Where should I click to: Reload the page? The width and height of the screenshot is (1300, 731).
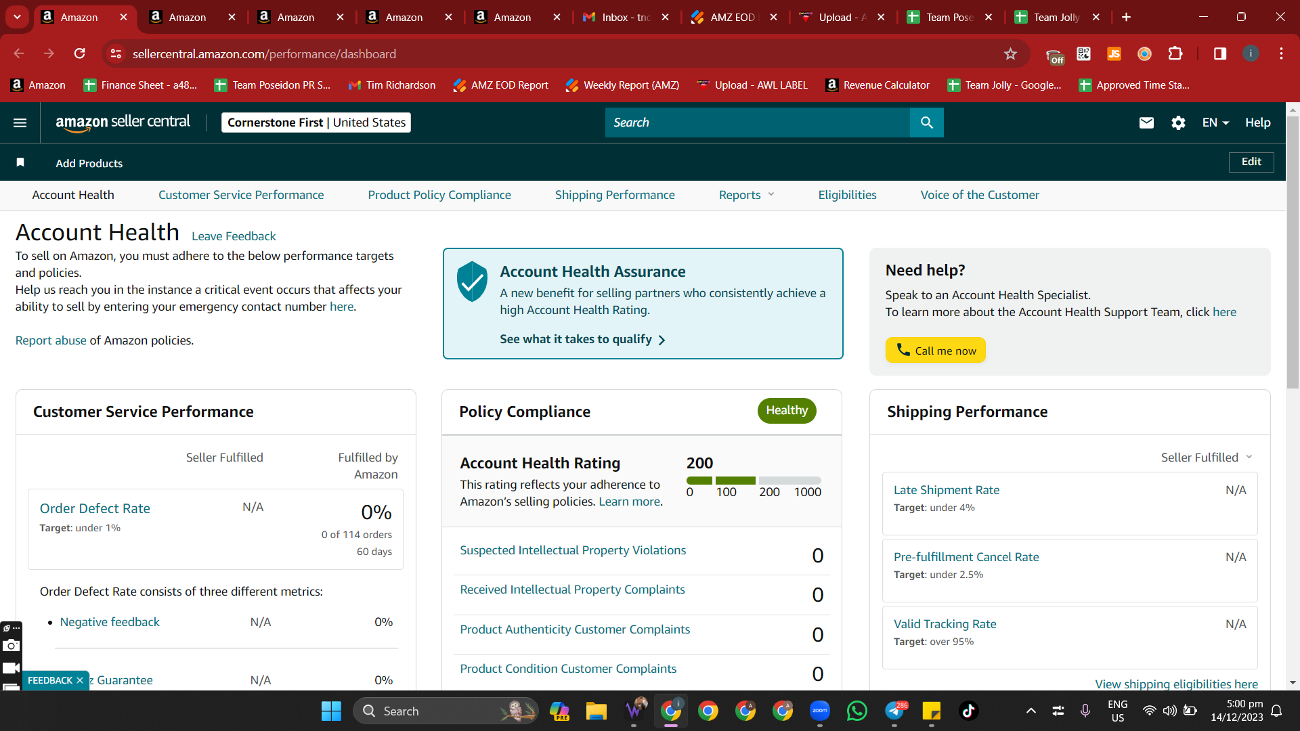coord(80,53)
